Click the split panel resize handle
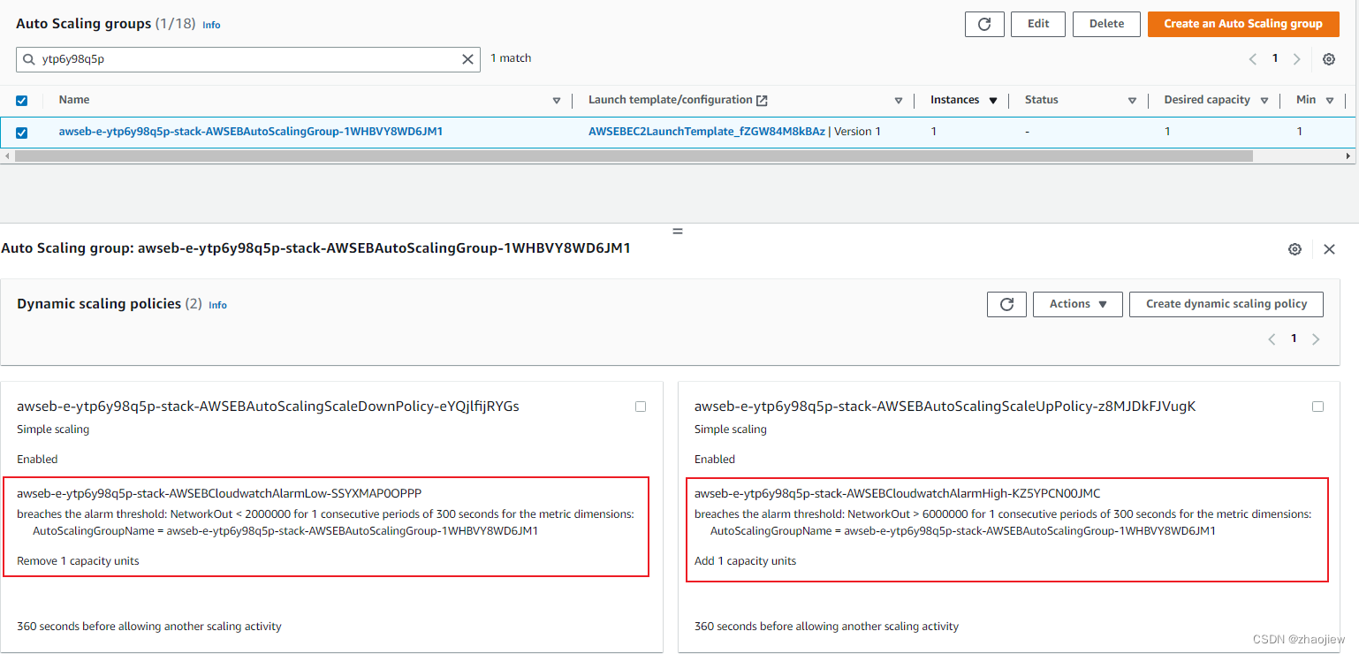The height and width of the screenshot is (654, 1359). (678, 231)
